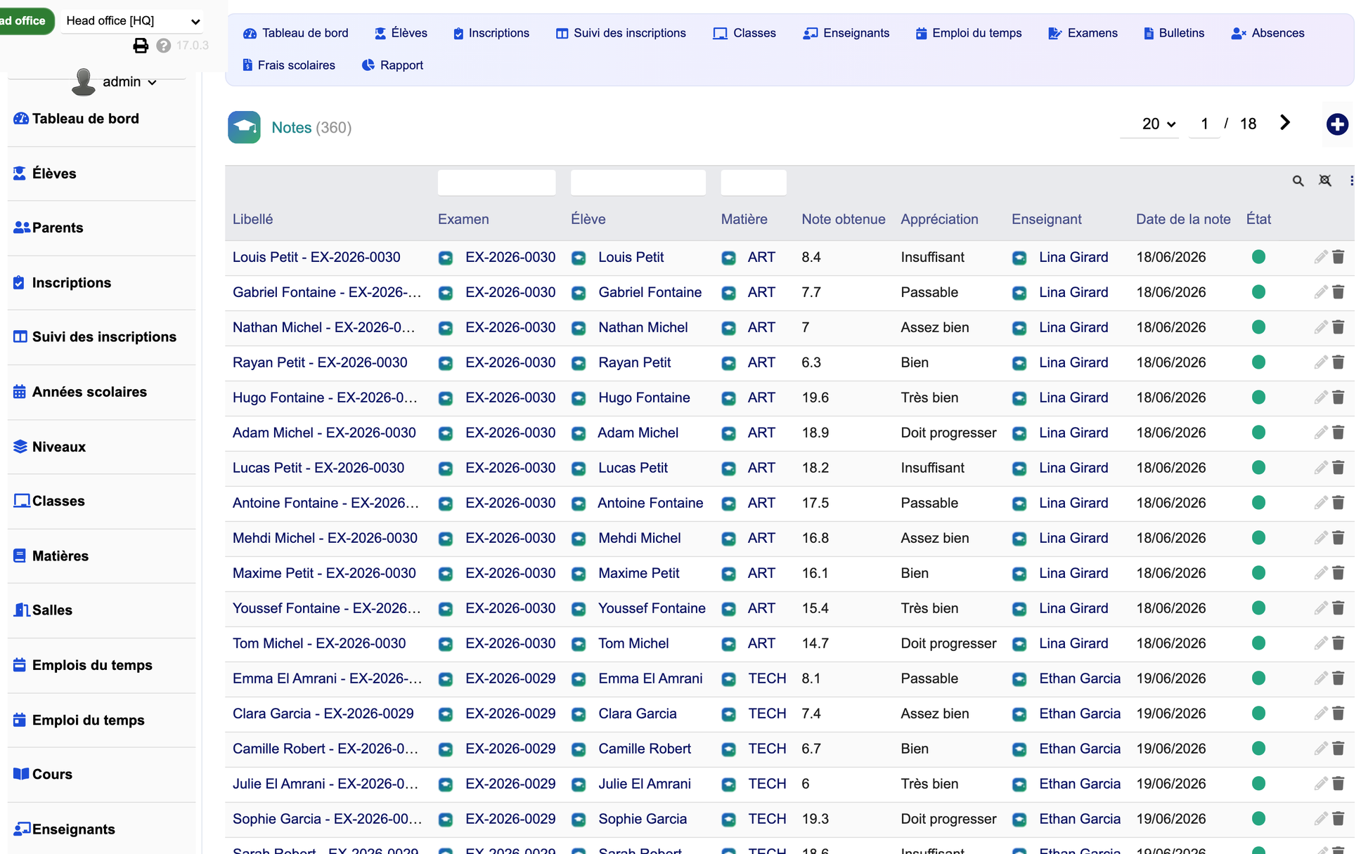The image size is (1368, 854).
Task: Focus the Matière filter input field
Action: tap(753, 183)
